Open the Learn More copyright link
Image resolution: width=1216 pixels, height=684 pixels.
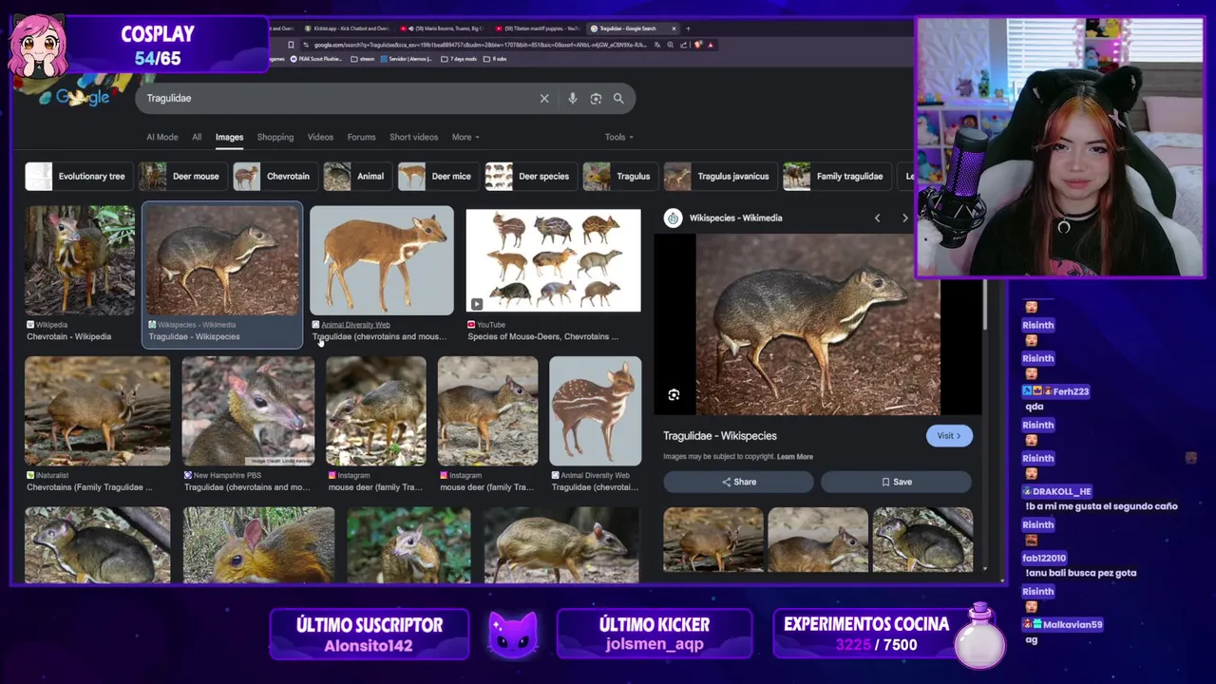tap(795, 457)
